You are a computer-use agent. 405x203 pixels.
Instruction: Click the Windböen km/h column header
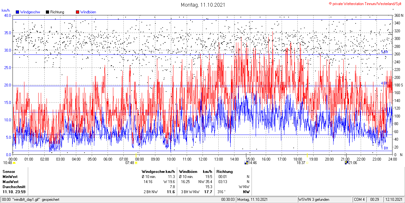pos(196,172)
